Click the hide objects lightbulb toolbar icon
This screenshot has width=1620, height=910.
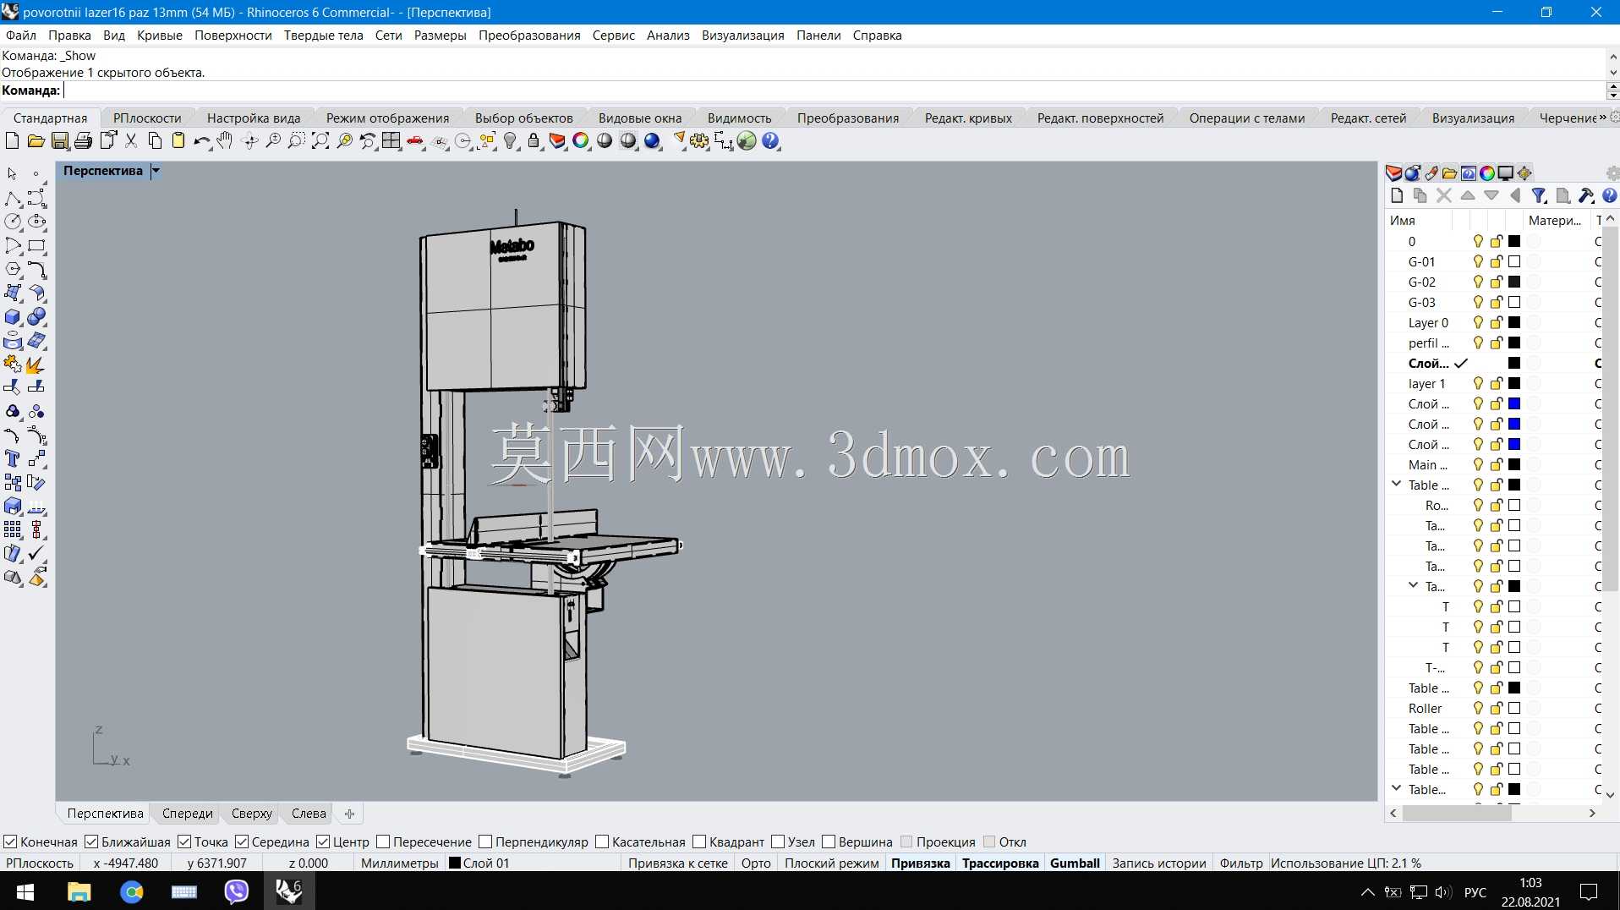click(x=510, y=141)
